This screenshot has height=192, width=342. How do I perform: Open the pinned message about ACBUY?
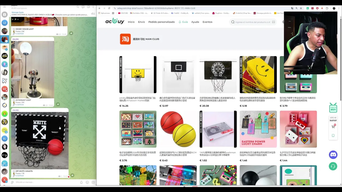[50, 14]
